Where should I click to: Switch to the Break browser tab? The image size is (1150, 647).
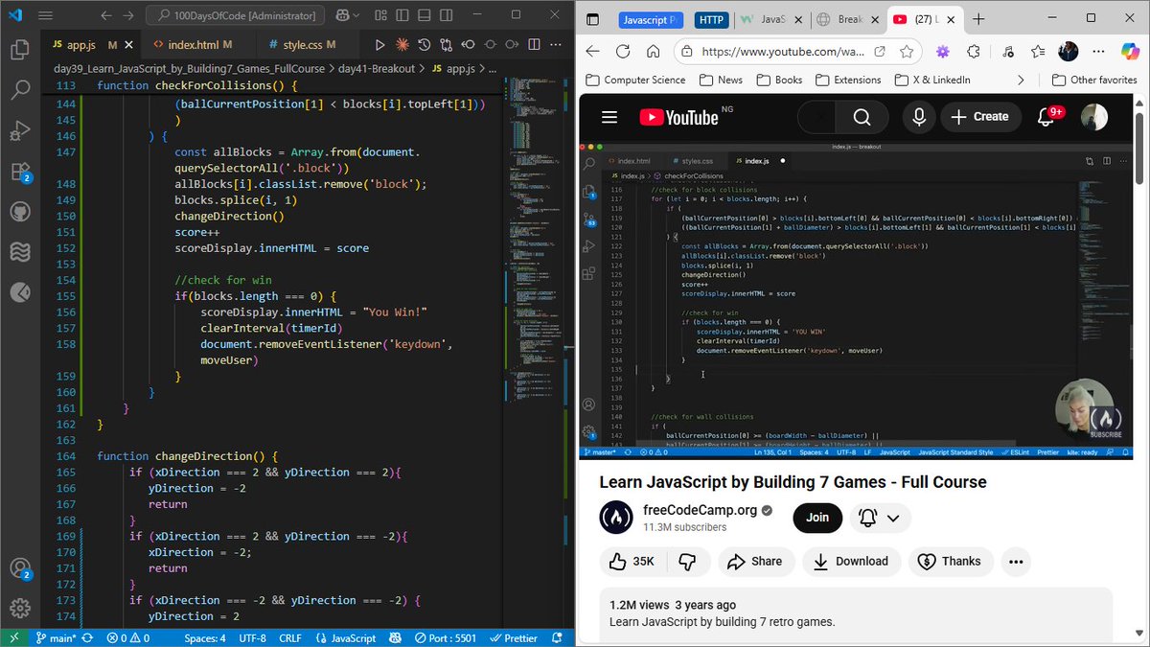pos(849,19)
